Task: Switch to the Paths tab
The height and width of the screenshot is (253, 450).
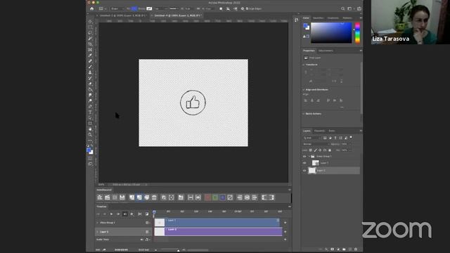Action: (332, 131)
